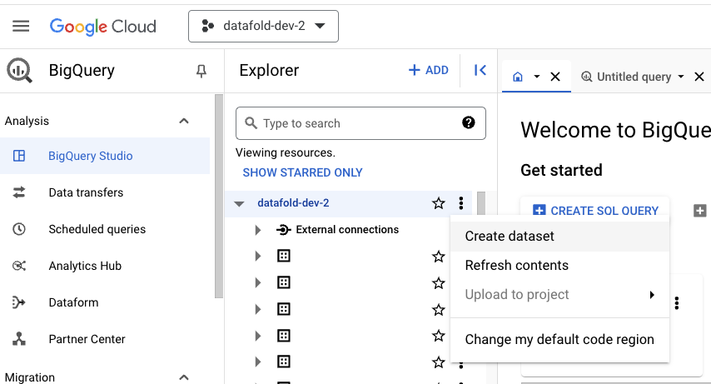711x384 pixels.
Task: Click the Scheduled queries clock icon
Action: tap(19, 229)
